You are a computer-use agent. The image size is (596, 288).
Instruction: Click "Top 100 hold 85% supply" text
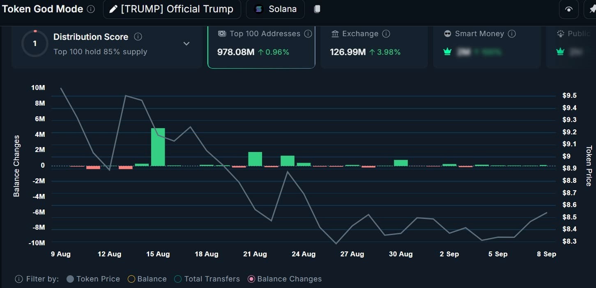(x=100, y=52)
